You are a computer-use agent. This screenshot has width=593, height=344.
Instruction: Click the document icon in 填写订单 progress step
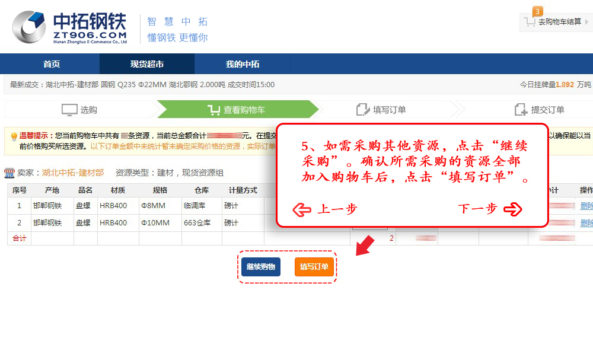362,110
